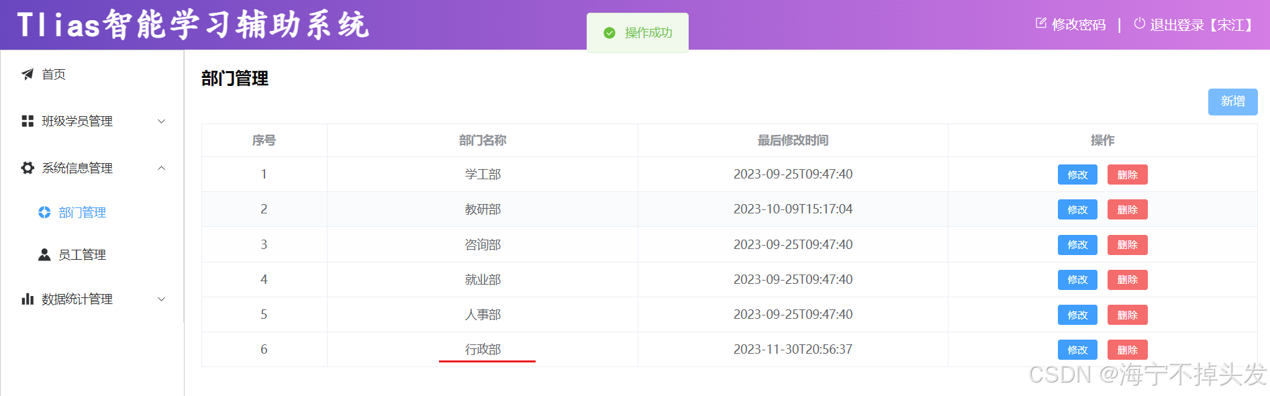
Task: Click the person icon beside 员工管理
Action: pos(44,254)
